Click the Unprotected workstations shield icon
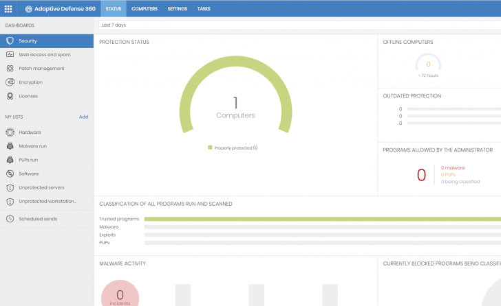This screenshot has height=306, width=501. (x=10, y=201)
